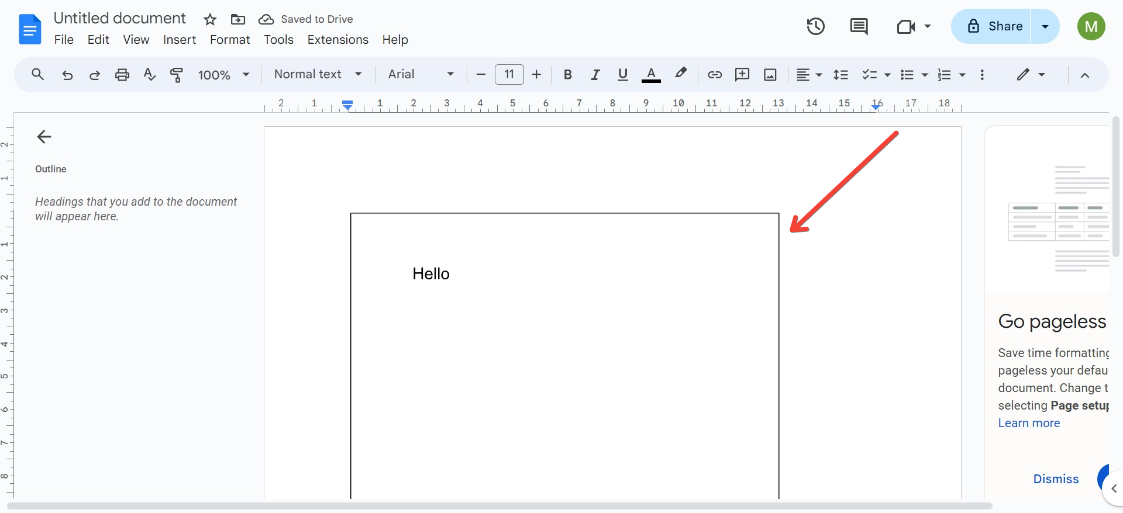The width and height of the screenshot is (1123, 513).
Task: Open the comments panel icon
Action: tap(859, 26)
